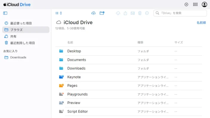Image resolution: width=210 pixels, height=118 pixels.
Task: Click the Playgrounds library folder icon
Action: pyautogui.click(x=61, y=94)
